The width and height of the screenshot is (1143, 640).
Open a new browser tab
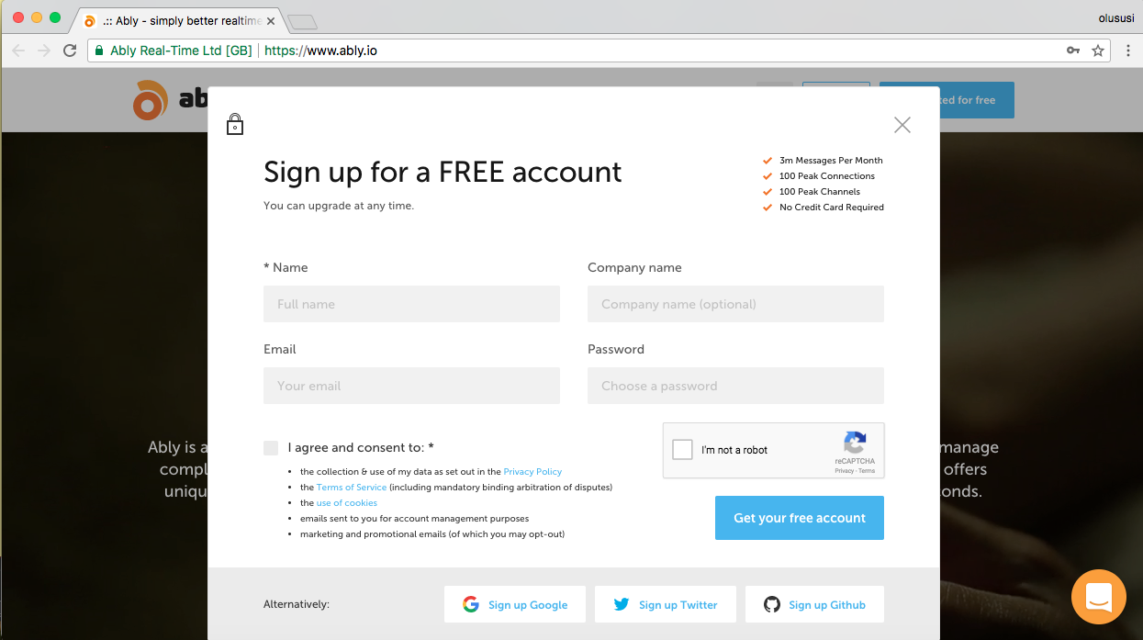[x=302, y=21]
